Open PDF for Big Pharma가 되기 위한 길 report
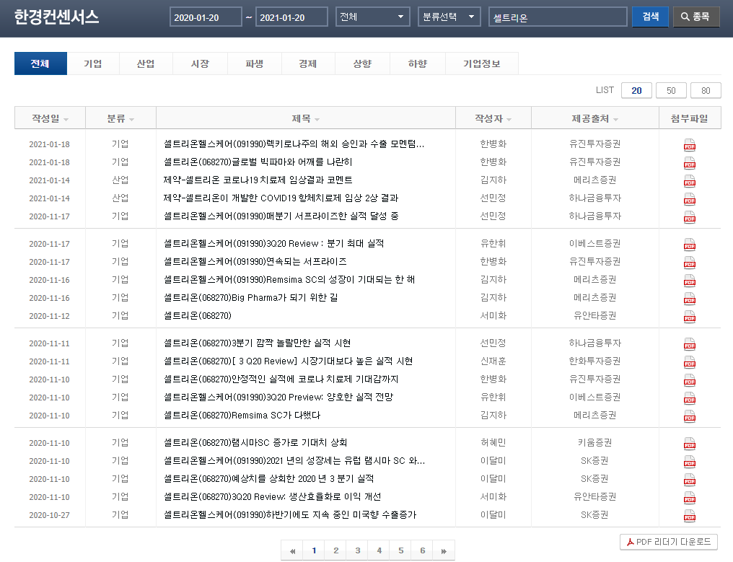Screen dimensions: 733x562 tap(689, 299)
